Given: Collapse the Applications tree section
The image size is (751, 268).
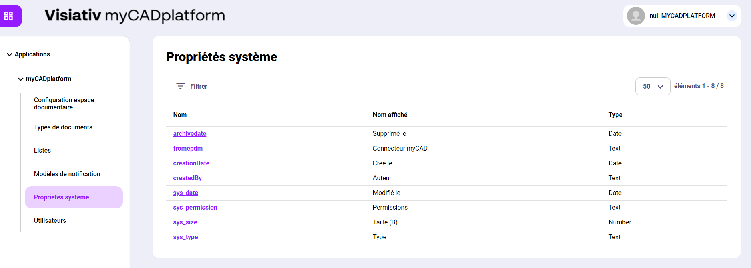Looking at the screenshot, I should (x=10, y=54).
